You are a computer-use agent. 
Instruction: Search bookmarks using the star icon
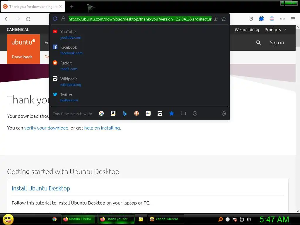coord(172,113)
